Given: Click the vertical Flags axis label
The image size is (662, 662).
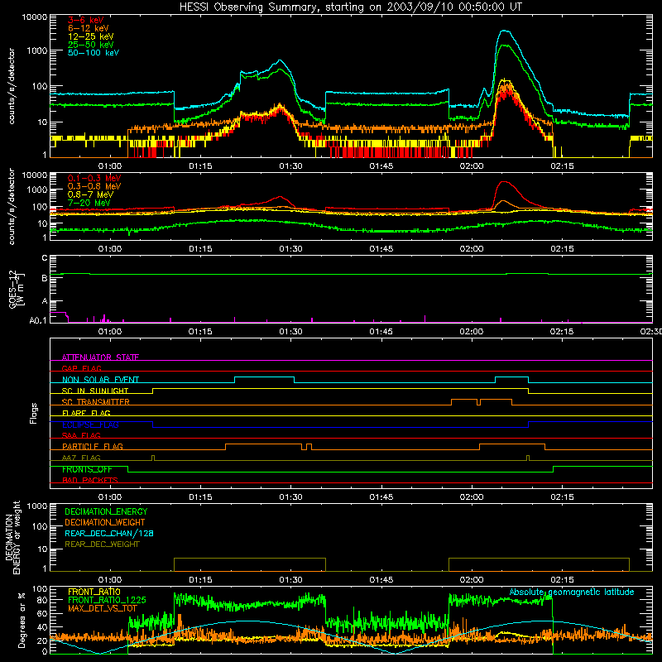Looking at the screenshot, I should (x=34, y=413).
